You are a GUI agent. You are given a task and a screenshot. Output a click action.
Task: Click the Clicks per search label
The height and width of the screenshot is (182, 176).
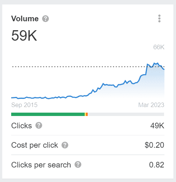pyautogui.click(x=41, y=165)
